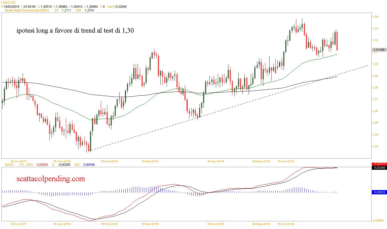
Task: Click the 1,34 price axis label
Action: pyautogui.click(x=375, y=17)
